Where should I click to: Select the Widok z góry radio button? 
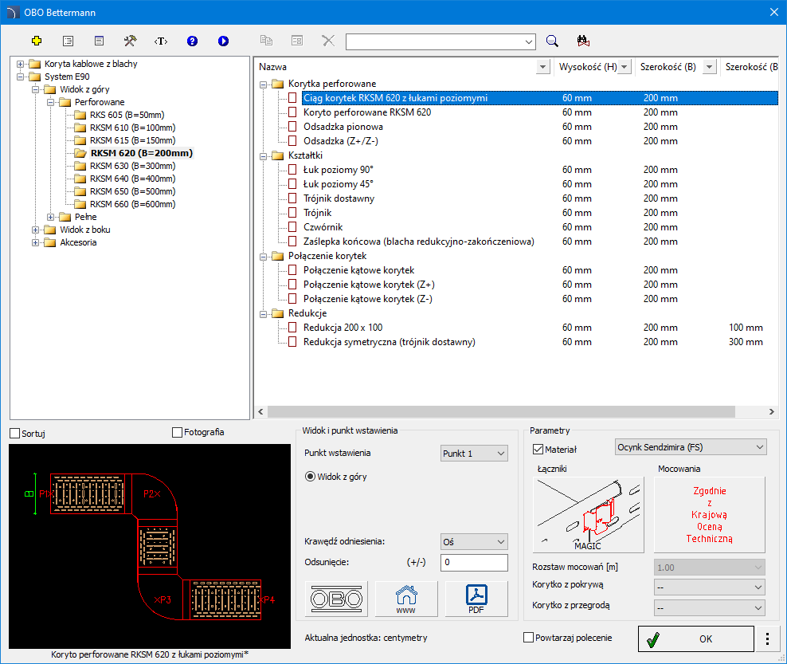point(311,477)
